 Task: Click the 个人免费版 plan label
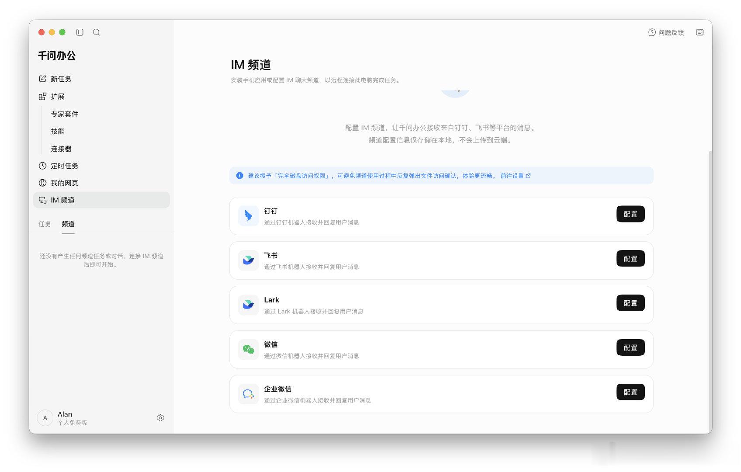point(73,423)
